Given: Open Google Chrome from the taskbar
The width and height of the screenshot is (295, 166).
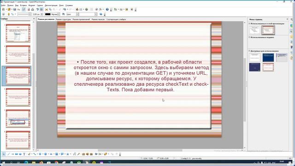Looking at the screenshot, I should click(56, 163).
